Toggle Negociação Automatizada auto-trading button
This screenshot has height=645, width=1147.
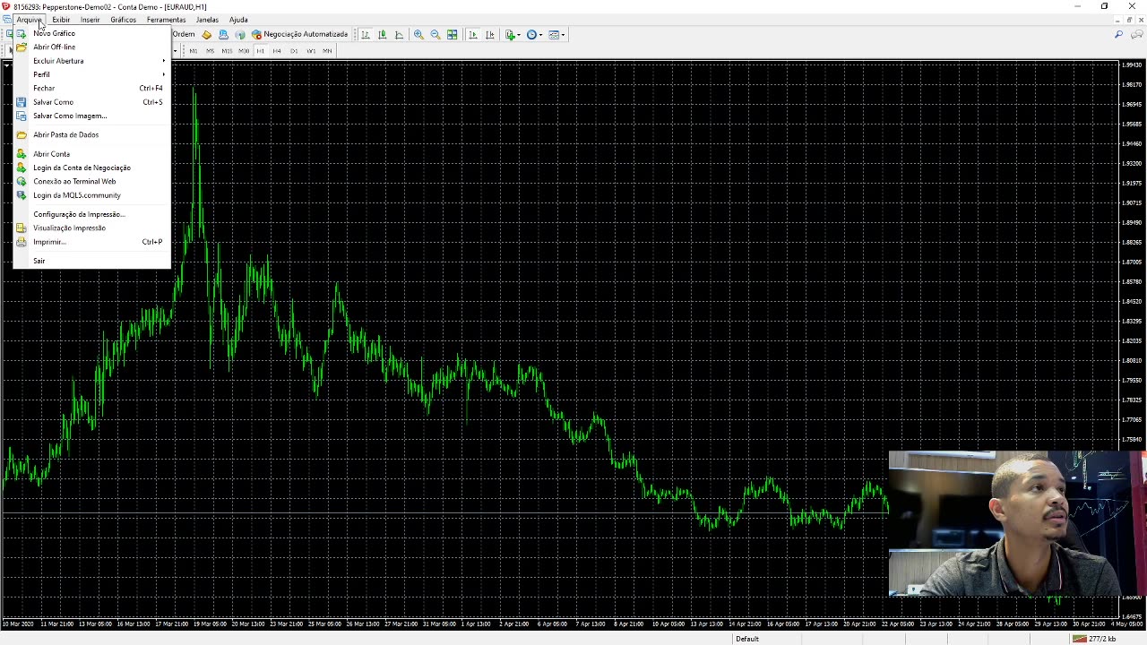tap(299, 35)
